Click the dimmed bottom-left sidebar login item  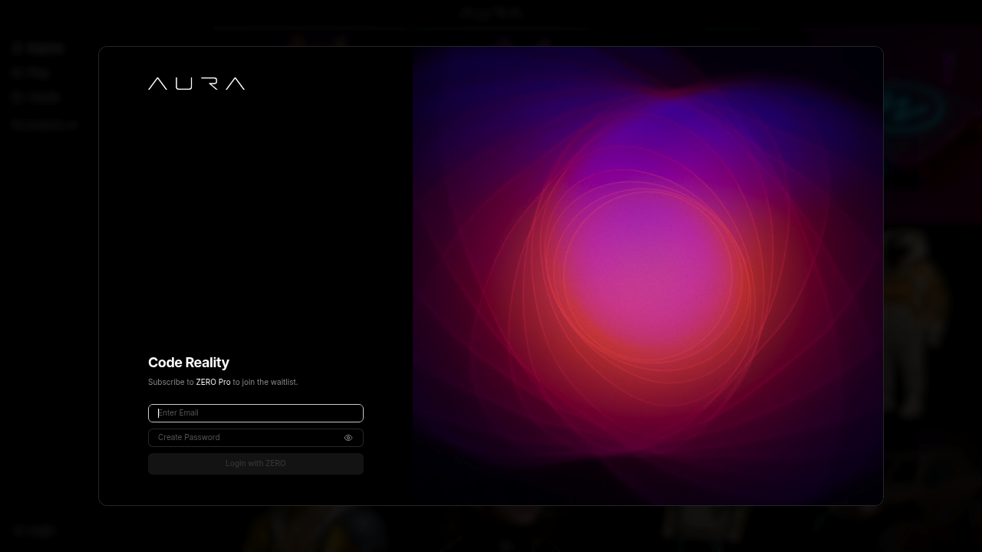[x=35, y=530]
